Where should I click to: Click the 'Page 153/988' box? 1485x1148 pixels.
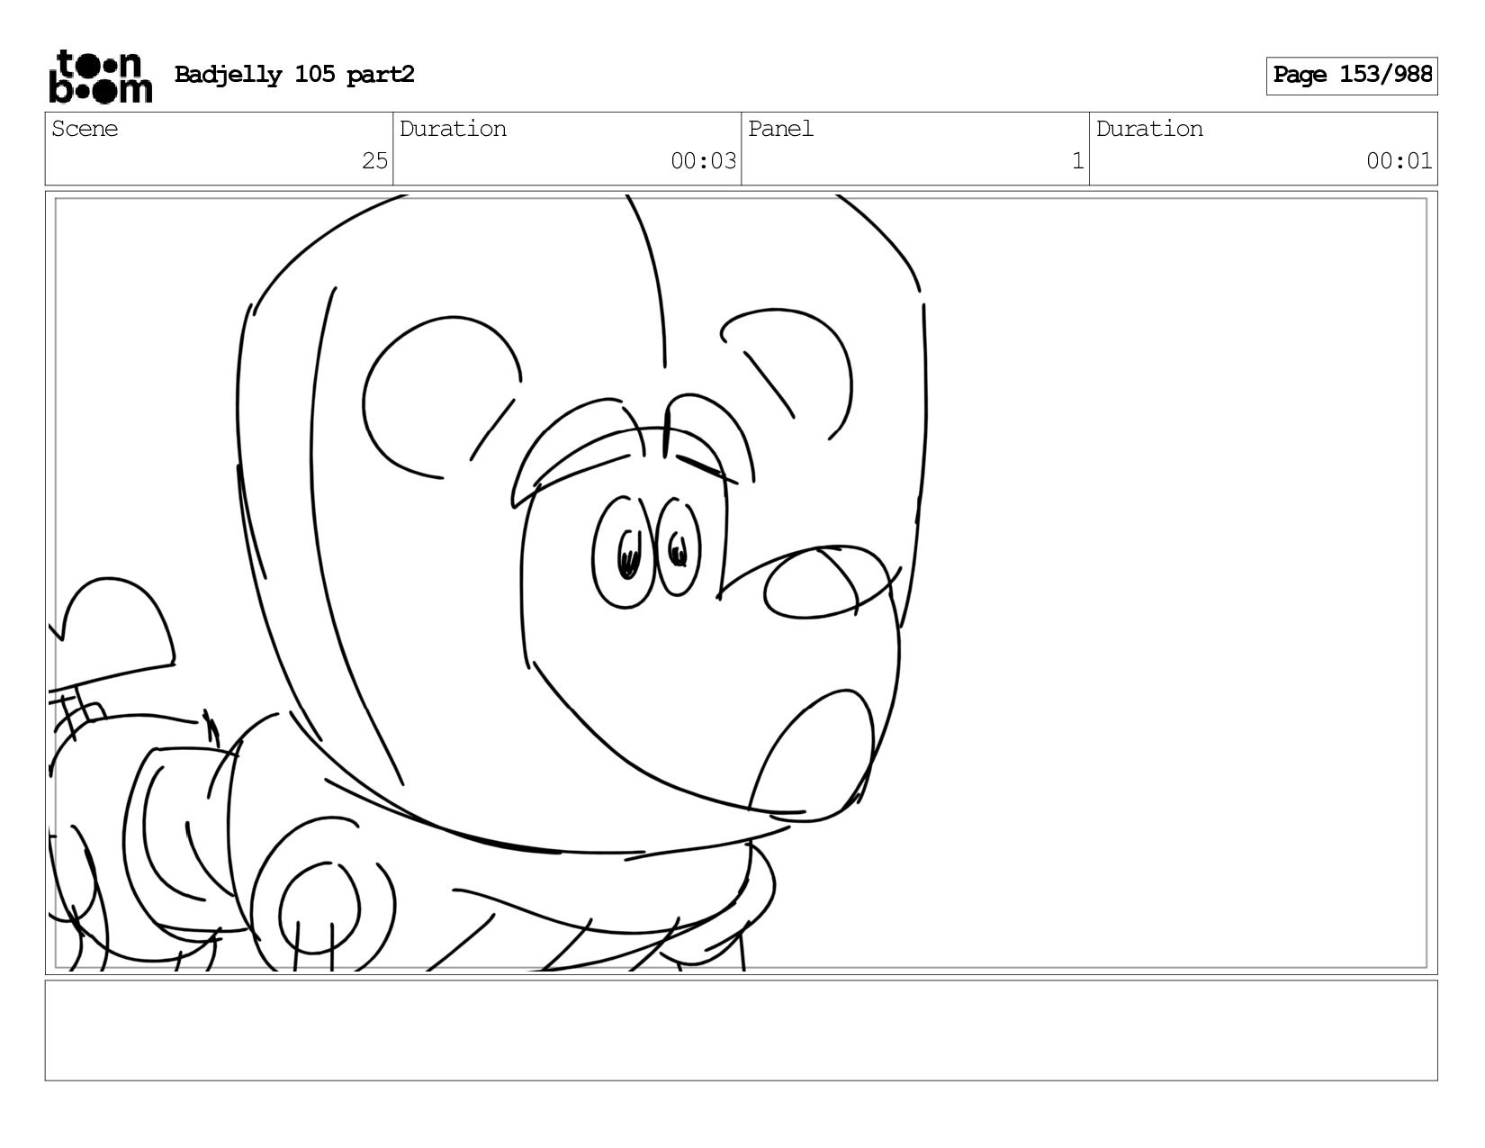(x=1352, y=76)
